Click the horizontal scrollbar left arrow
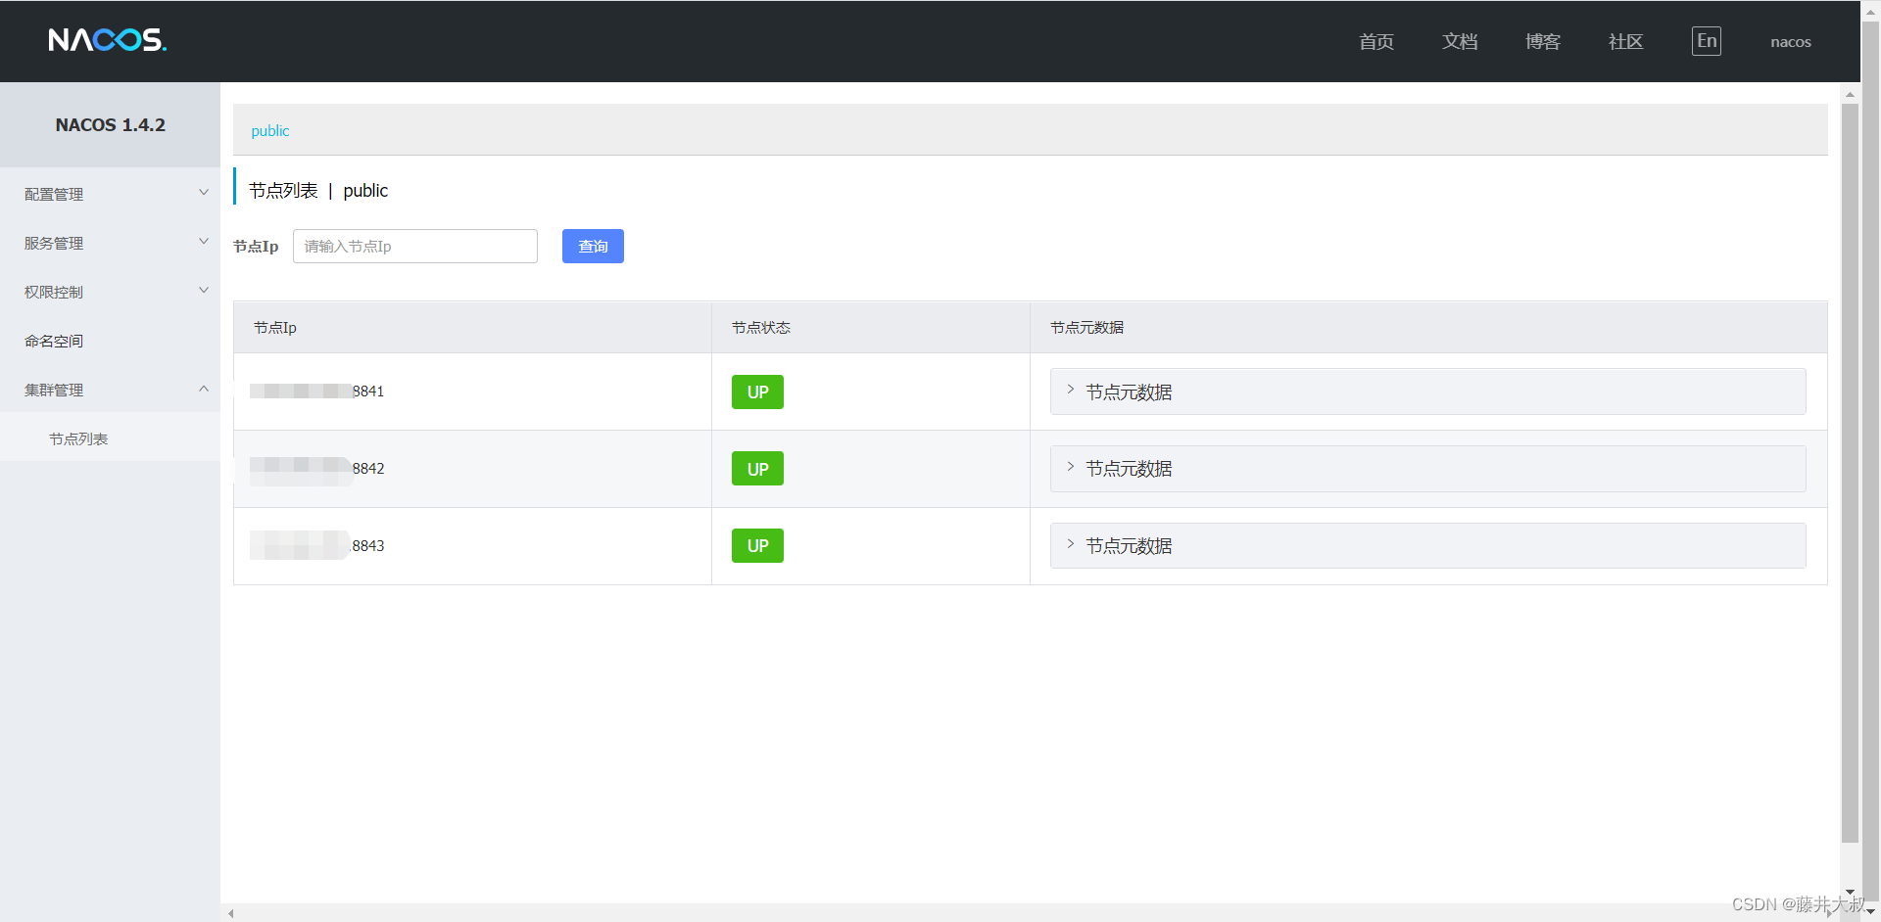Screen dimensions: 1881x922 [x=231, y=913]
